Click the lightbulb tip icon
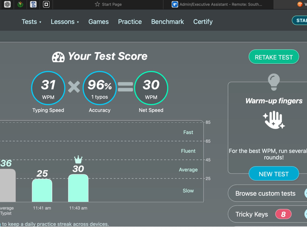307x230 pixels. pos(274,82)
